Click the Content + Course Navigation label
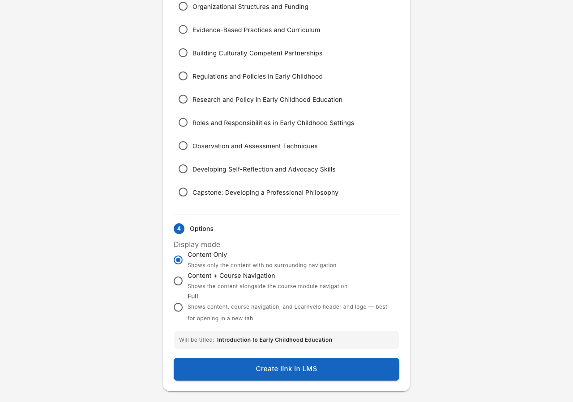 click(x=231, y=276)
